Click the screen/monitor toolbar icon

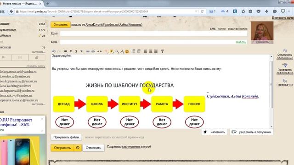coord(283,11)
